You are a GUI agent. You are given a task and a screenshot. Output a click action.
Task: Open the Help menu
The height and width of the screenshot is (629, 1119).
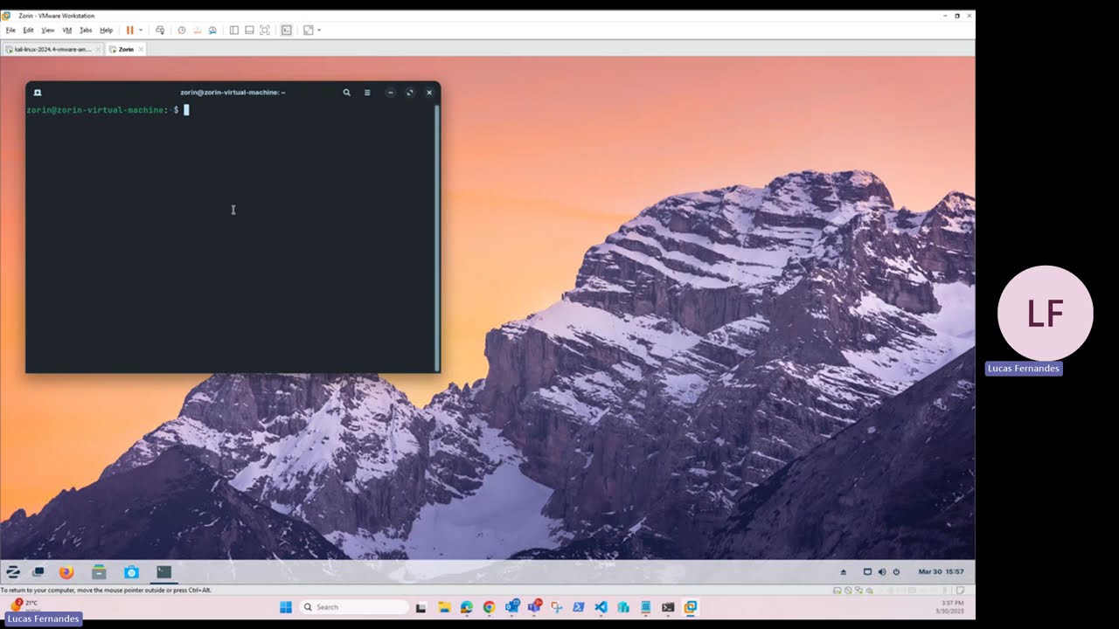click(107, 30)
